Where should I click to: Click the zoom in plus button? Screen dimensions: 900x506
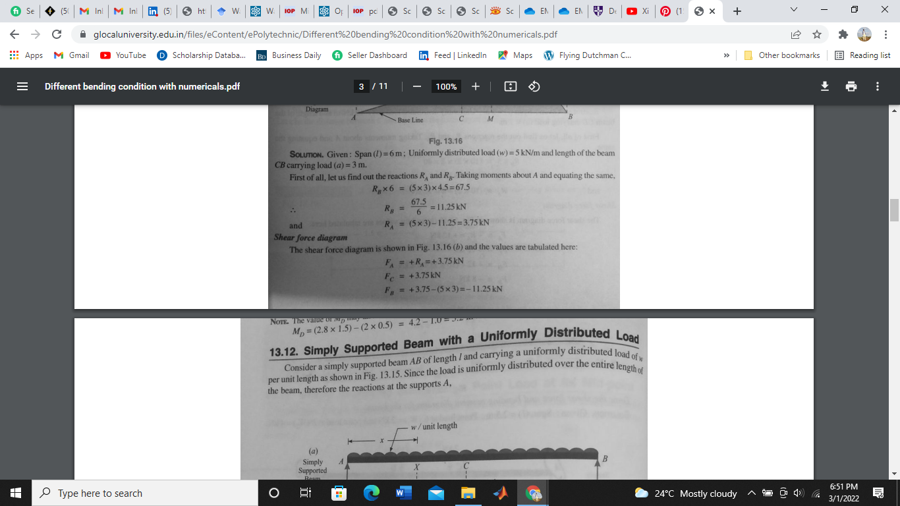point(476,86)
